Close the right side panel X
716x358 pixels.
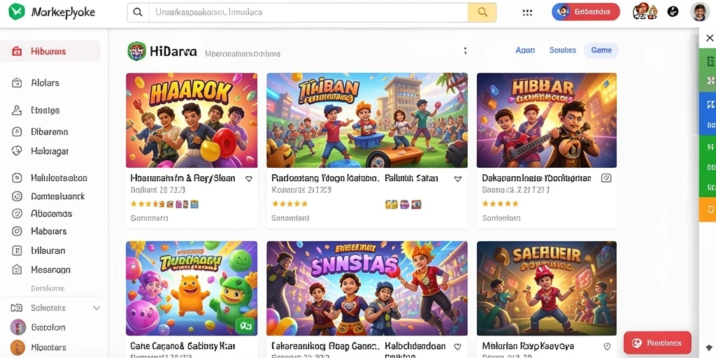pos(709,38)
